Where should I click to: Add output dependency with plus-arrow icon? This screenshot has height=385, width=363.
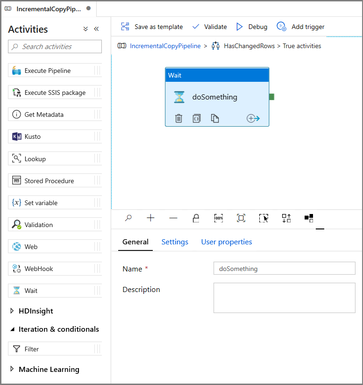(x=253, y=118)
